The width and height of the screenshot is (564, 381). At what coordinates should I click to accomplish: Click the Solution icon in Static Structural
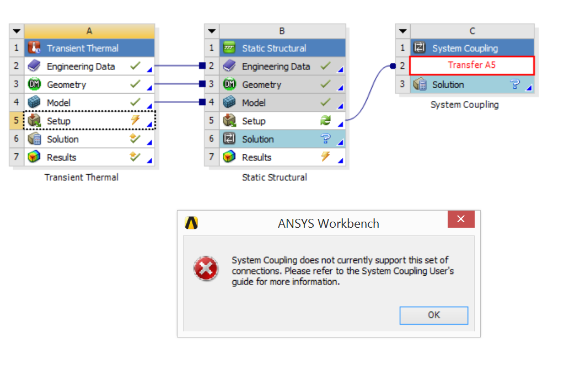(229, 138)
